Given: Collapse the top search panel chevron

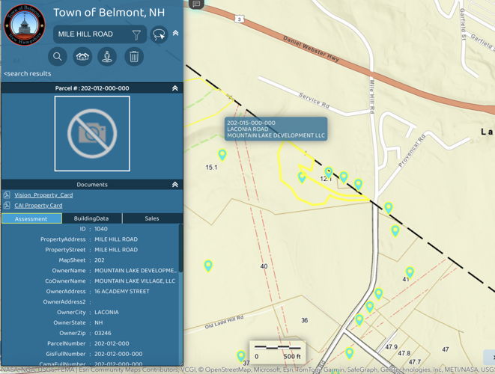Looking at the screenshot, I should click(175, 34).
